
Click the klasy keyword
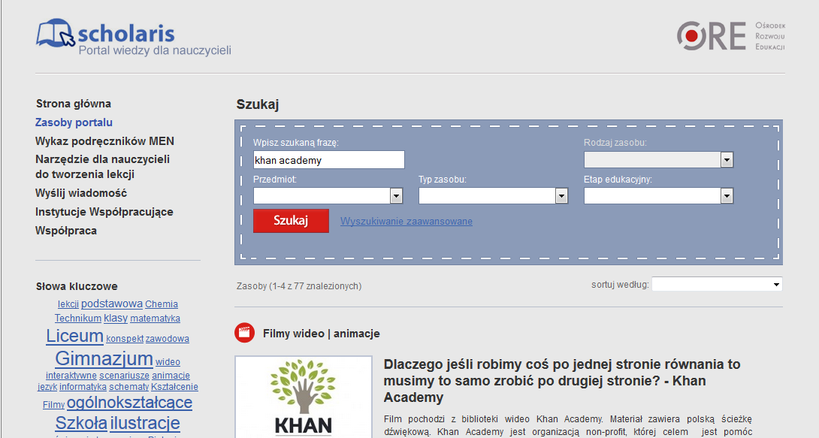116,318
